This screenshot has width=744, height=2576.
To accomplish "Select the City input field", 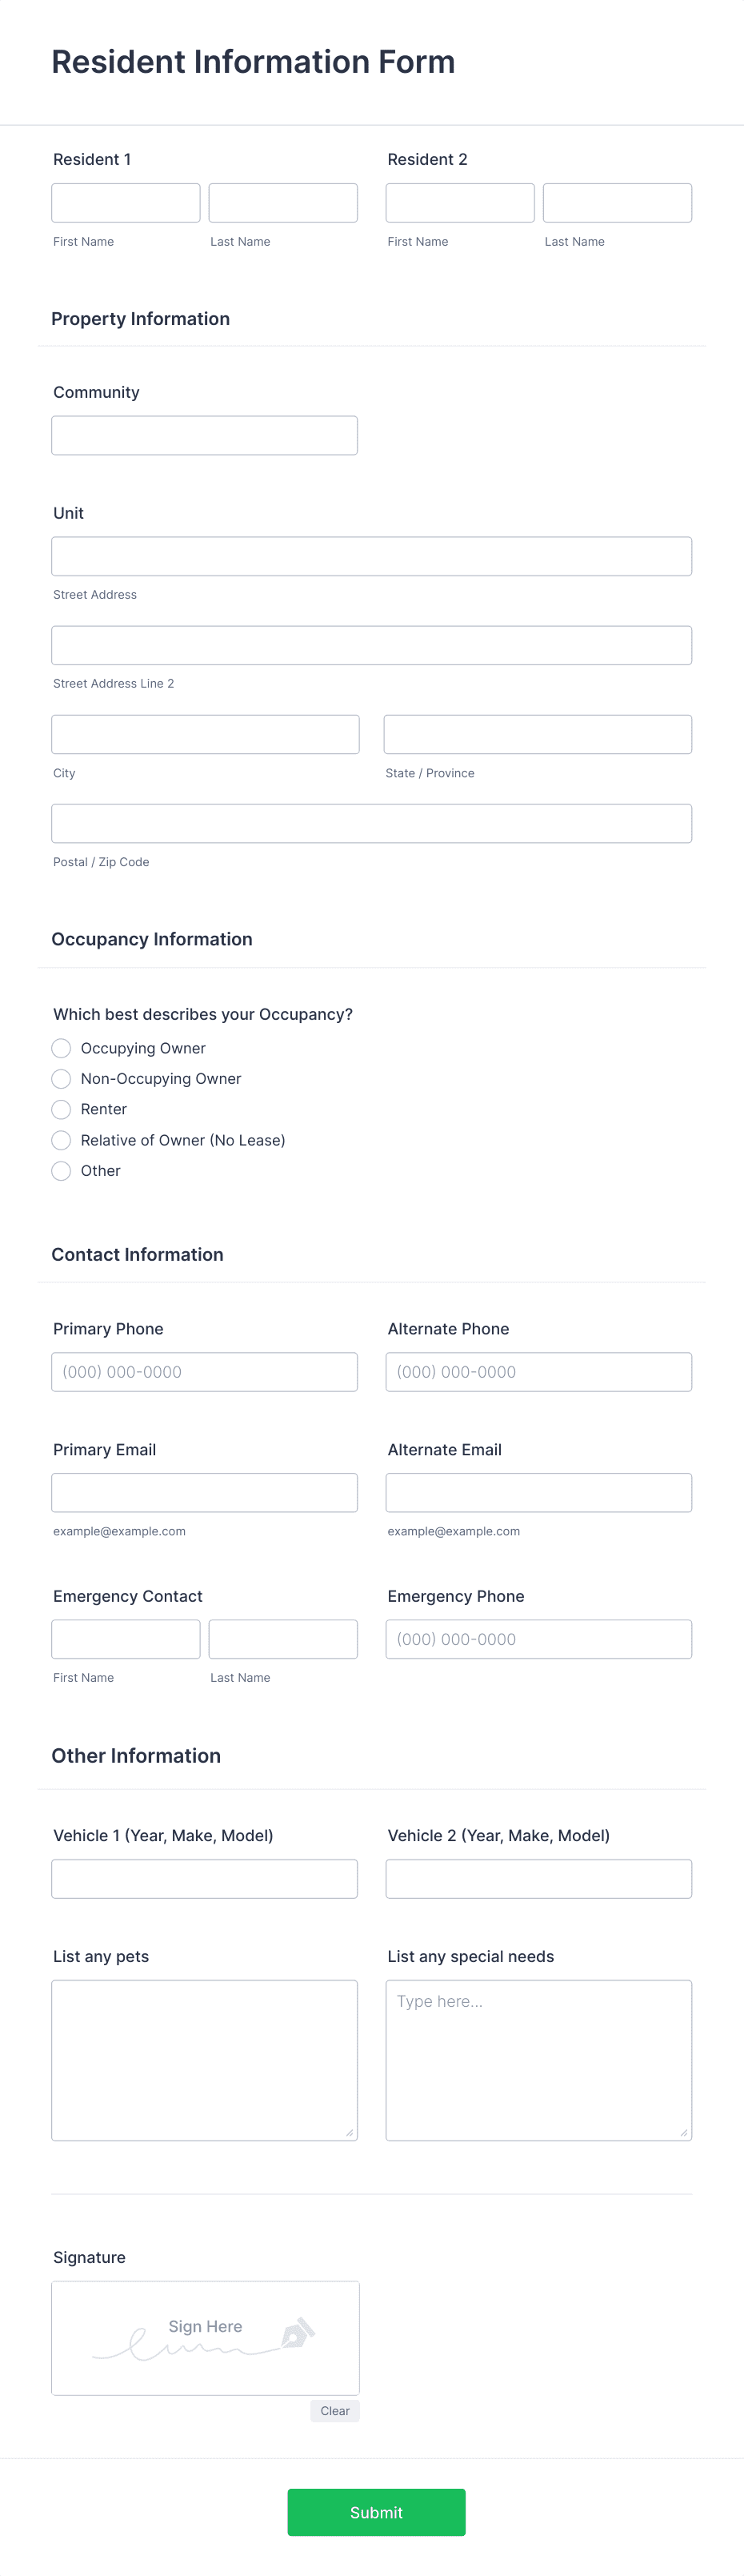I will click(x=205, y=734).
